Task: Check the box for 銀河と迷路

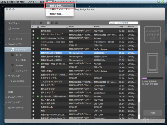Action: pyautogui.click(x=33, y=31)
